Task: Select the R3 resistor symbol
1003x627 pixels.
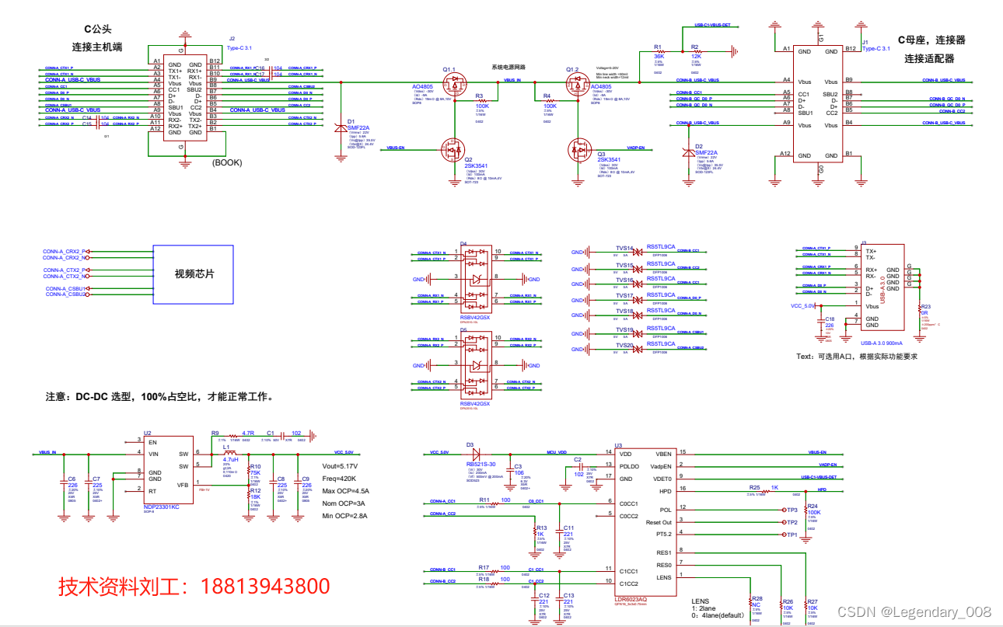Action: [484, 101]
